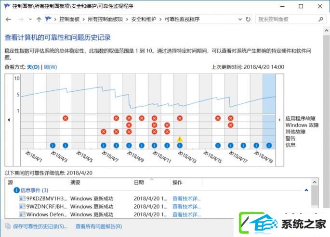Click the search magnifier icon
330x237 pixels.
321,19
